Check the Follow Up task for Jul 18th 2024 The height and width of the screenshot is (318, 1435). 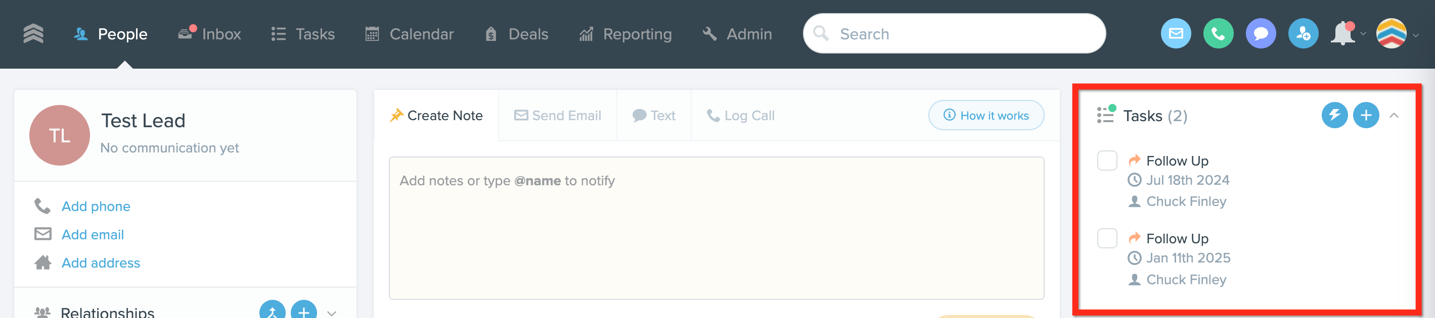coord(1107,161)
